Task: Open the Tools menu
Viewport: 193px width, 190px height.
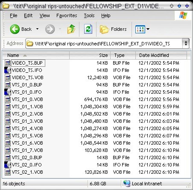Action: tap(89, 15)
